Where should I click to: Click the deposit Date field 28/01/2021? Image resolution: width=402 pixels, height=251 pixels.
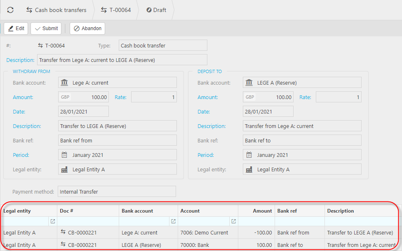[x=268, y=111]
